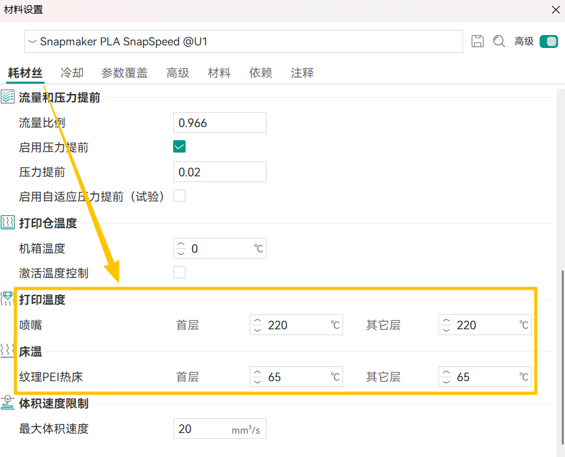Increase the chamber temperature with up arrow
Viewport: 565px width, 457px height.
(x=181, y=244)
